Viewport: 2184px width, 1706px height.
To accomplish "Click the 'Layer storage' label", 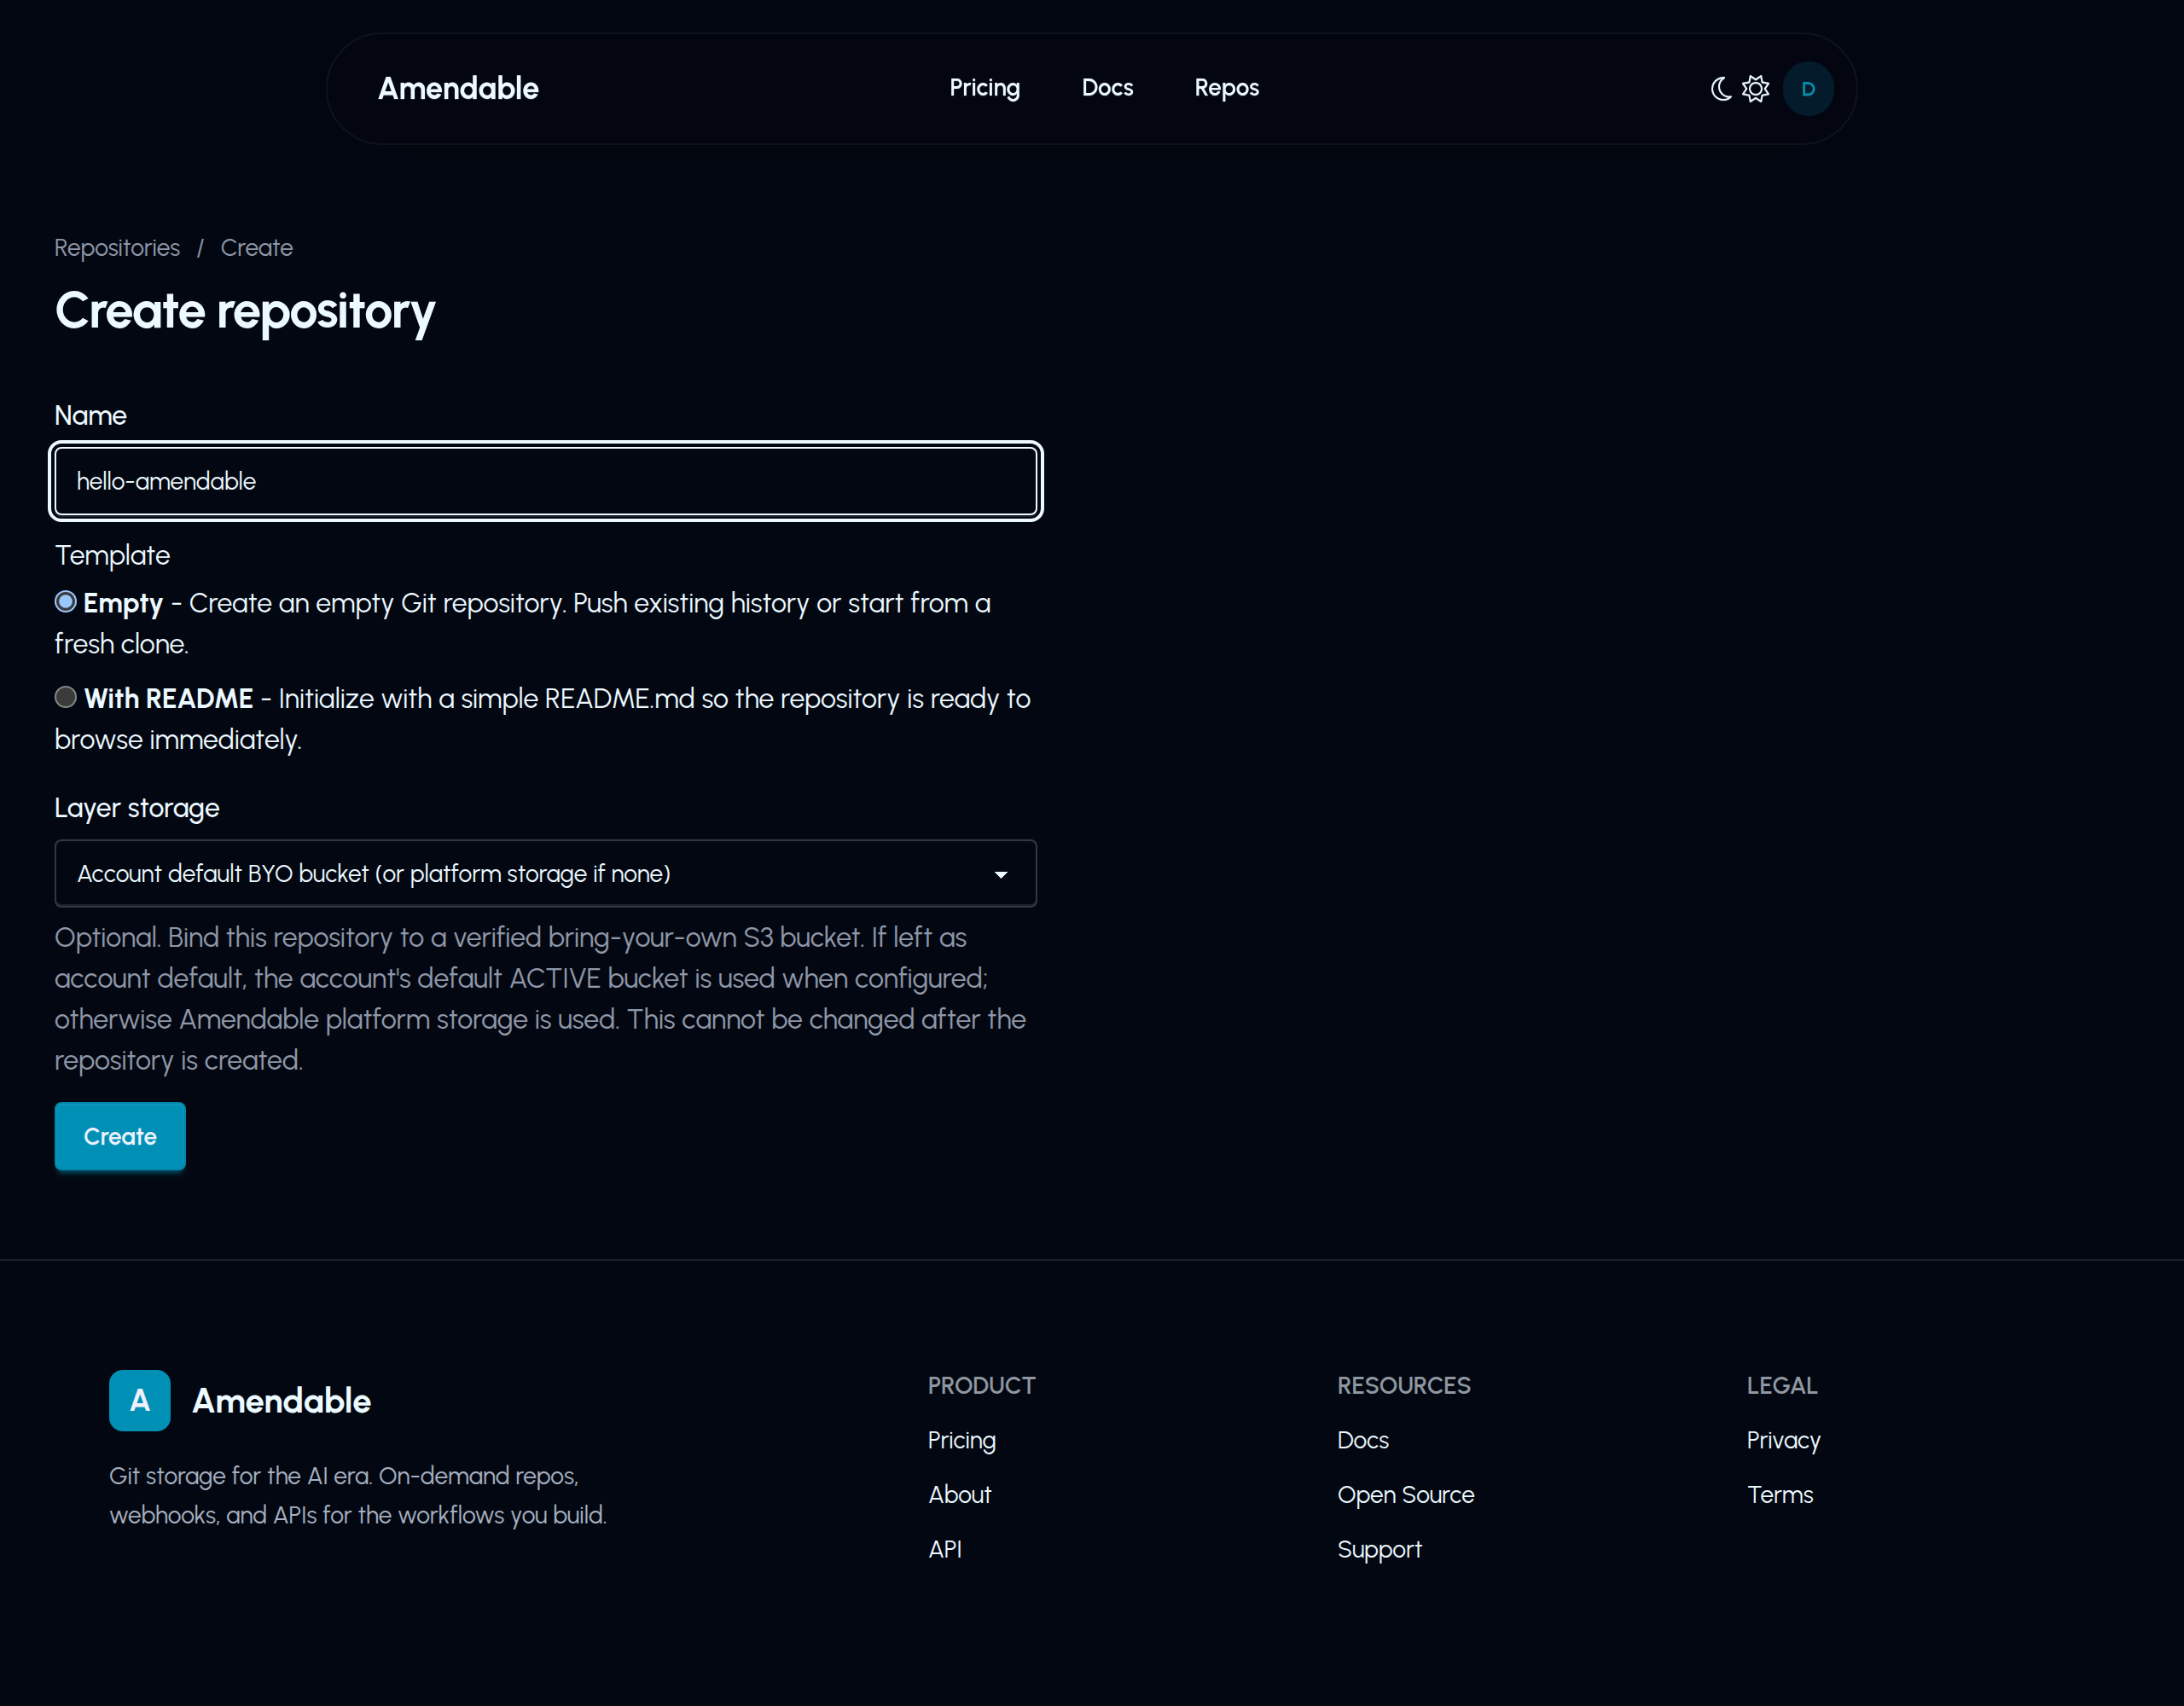I will click(x=137, y=808).
